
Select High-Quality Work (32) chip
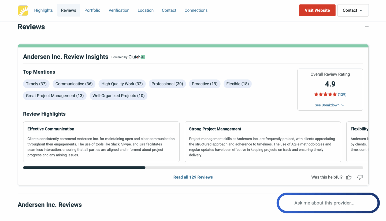pyautogui.click(x=122, y=84)
